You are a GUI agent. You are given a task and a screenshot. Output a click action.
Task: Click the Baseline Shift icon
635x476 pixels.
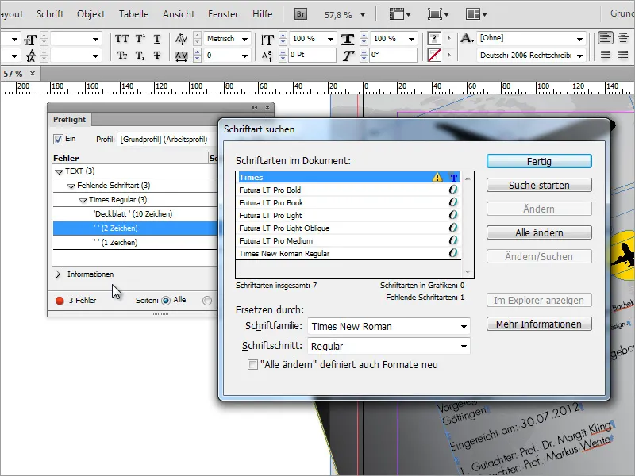267,56
